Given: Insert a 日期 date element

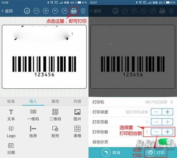Looking at the screenshot, I should (11, 149).
